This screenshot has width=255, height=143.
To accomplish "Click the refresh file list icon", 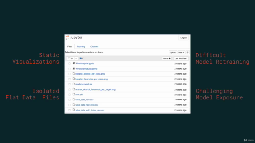I will (x=188, y=52).
